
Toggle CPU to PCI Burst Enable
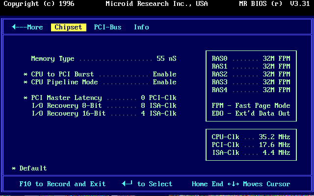[164, 74]
